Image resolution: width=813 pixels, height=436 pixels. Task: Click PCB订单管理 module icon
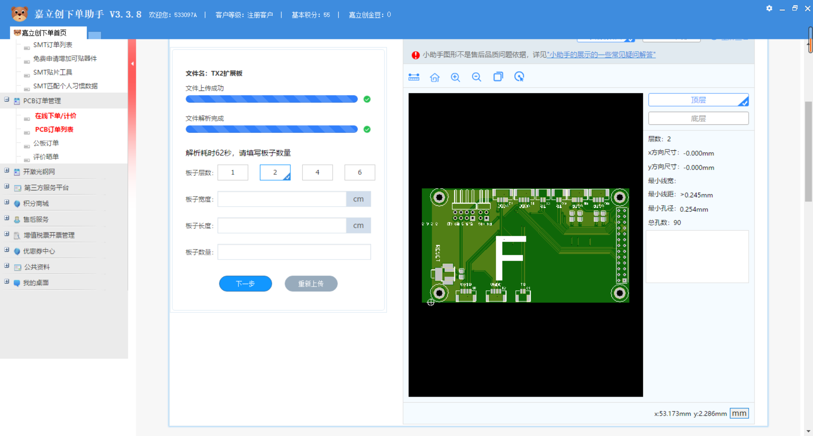(17, 101)
